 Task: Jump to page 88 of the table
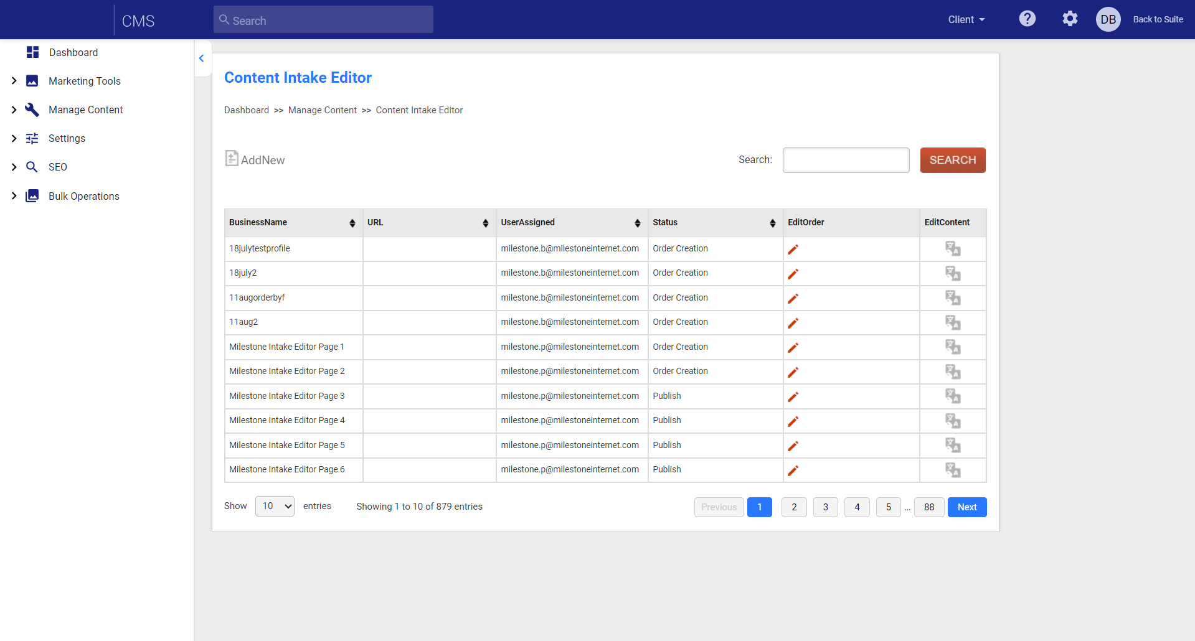click(x=929, y=507)
